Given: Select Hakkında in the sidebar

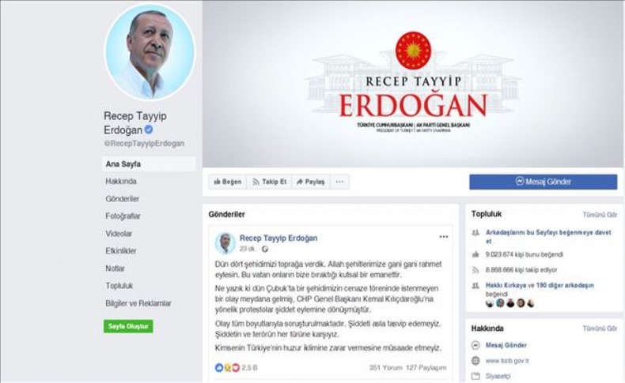Looking at the screenshot, I should [x=121, y=182].
